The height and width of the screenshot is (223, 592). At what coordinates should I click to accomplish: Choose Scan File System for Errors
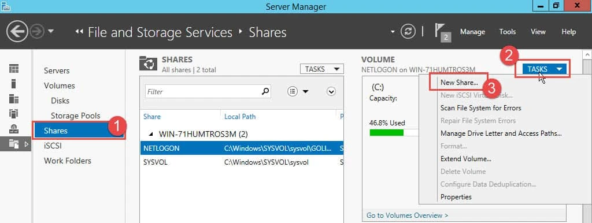[480, 108]
